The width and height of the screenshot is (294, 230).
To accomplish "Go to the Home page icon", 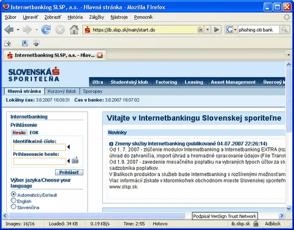I will (x=74, y=29).
